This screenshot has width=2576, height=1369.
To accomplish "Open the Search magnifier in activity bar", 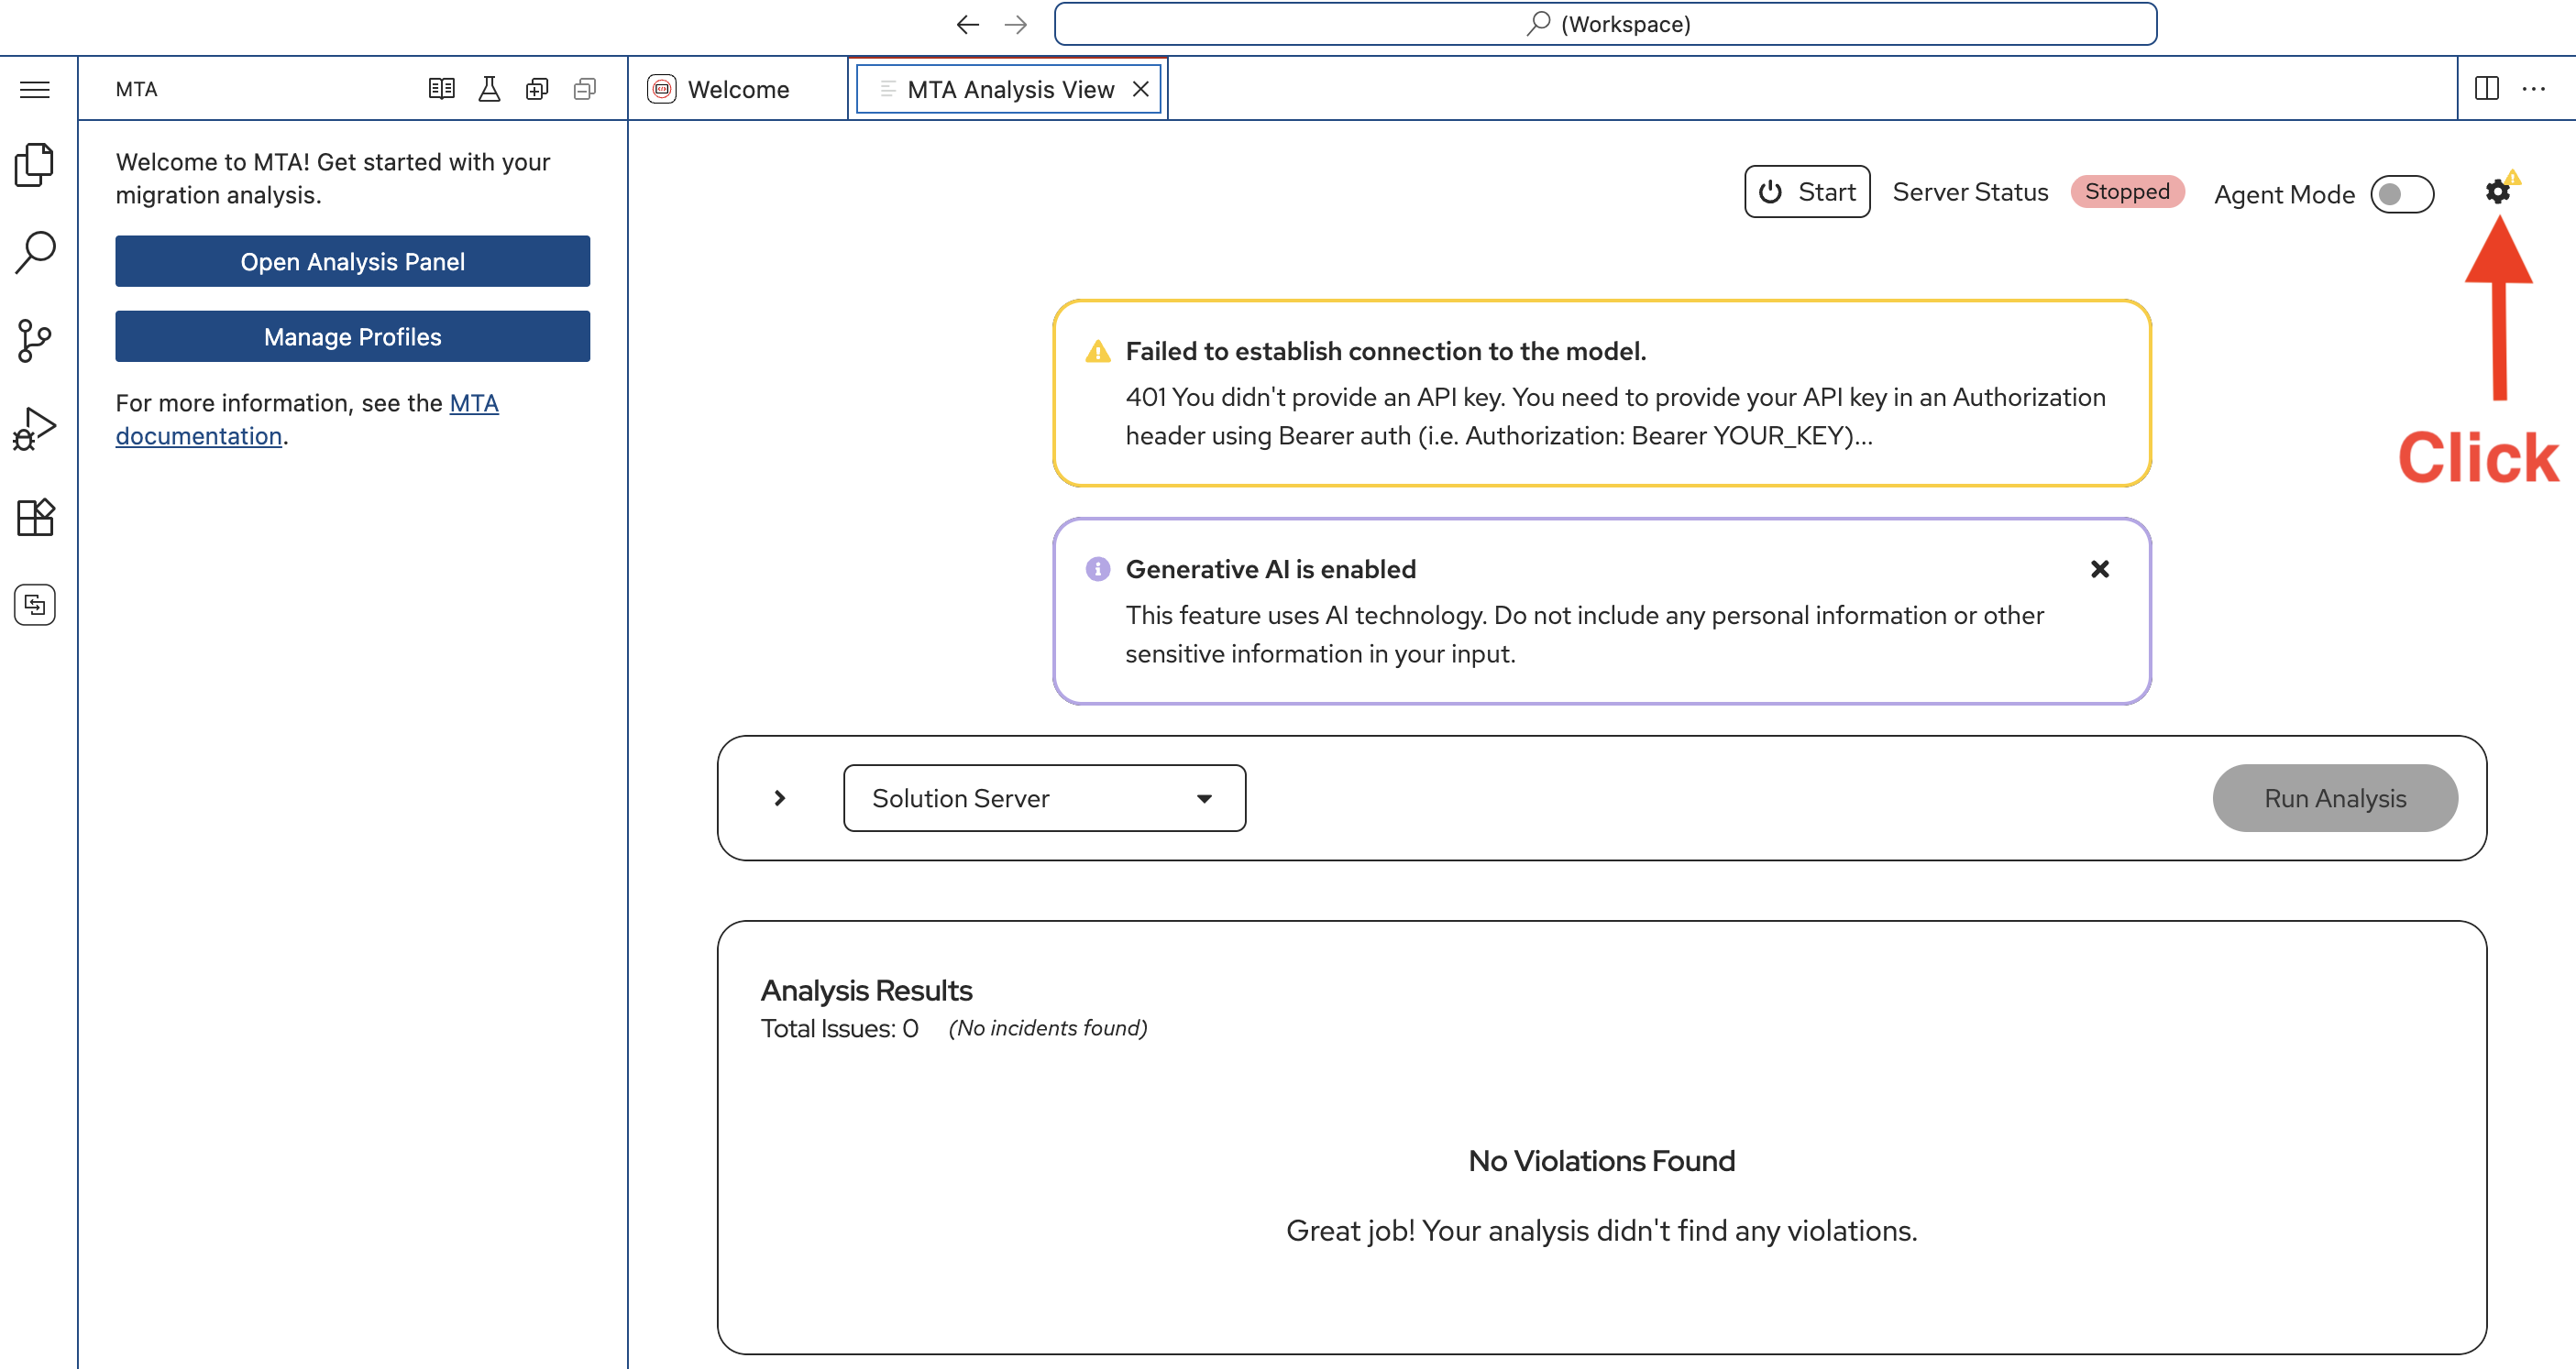I will pyautogui.click(x=35, y=252).
